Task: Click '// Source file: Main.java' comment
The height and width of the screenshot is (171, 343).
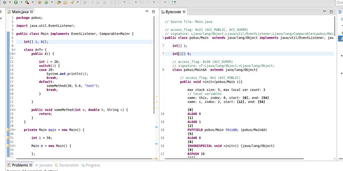Action: pyautogui.click(x=188, y=22)
